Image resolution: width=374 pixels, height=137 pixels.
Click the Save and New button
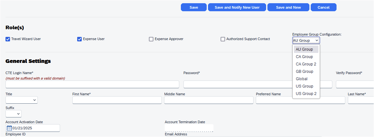[288, 7]
